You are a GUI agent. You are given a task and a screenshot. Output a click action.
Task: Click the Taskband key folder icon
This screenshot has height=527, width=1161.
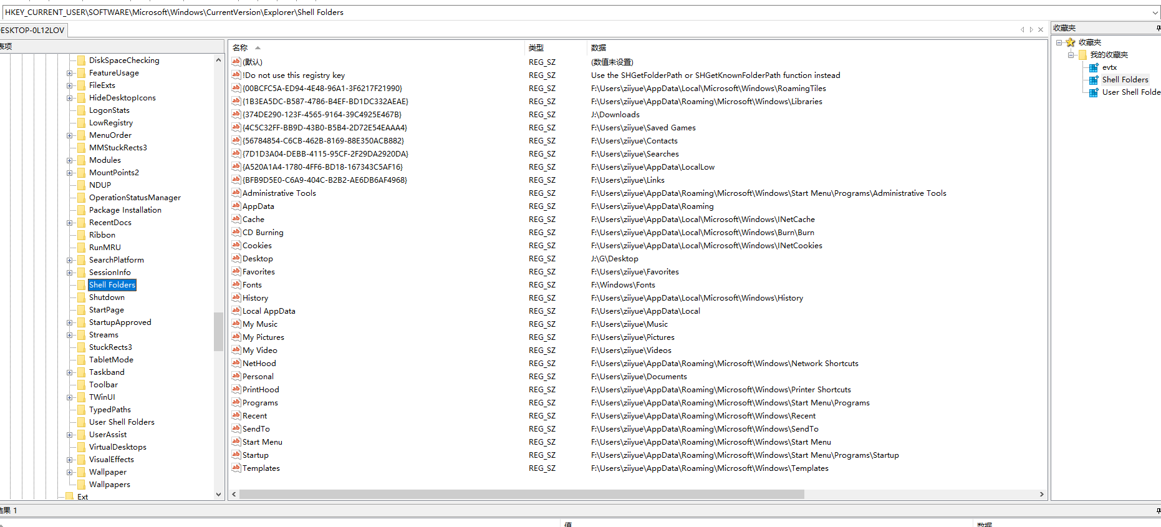click(81, 372)
